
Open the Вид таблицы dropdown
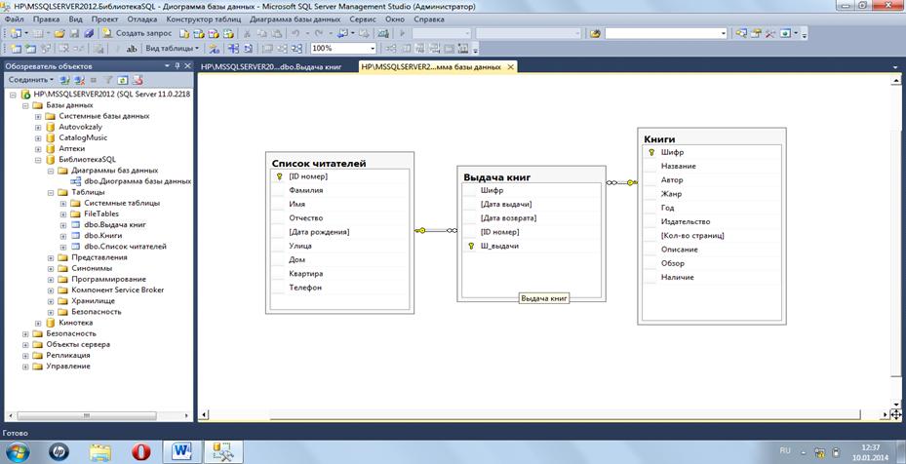(x=171, y=48)
